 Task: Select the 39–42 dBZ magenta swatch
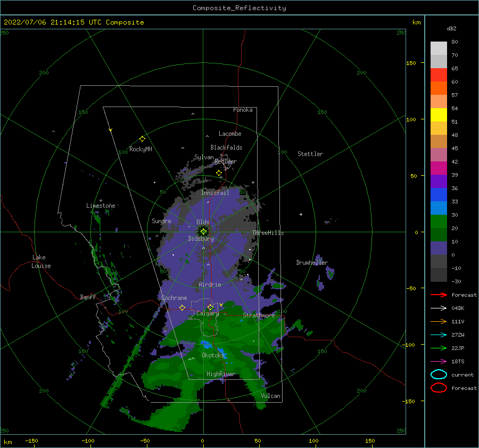(x=439, y=168)
